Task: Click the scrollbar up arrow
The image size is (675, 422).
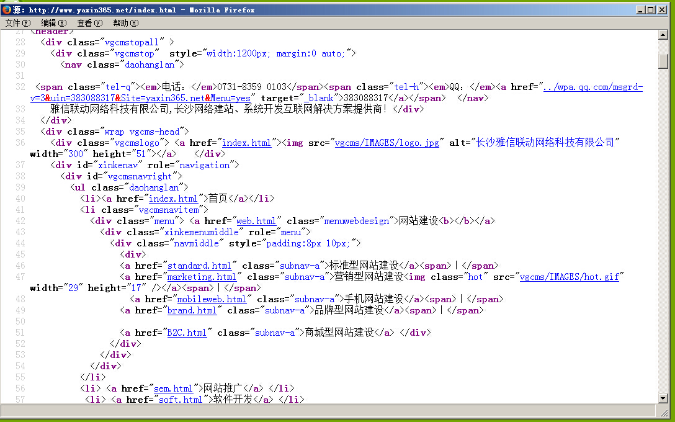Action: [663, 35]
